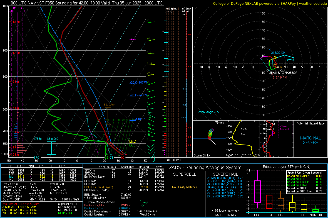328x218 pixels.
Task: Select the EFF parcel row with CAPE 1604
Action: click(42, 173)
